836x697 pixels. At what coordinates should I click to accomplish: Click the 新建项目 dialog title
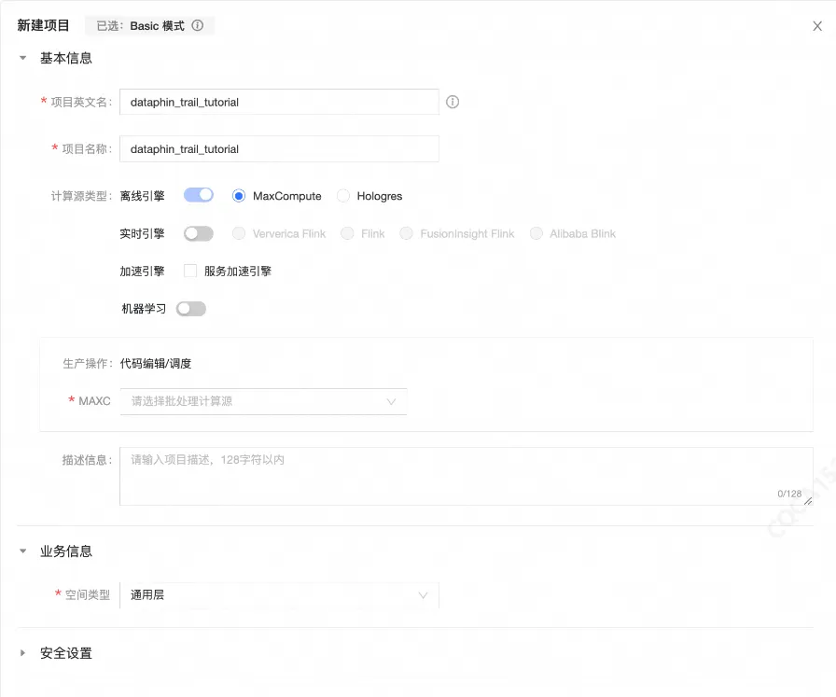43,25
